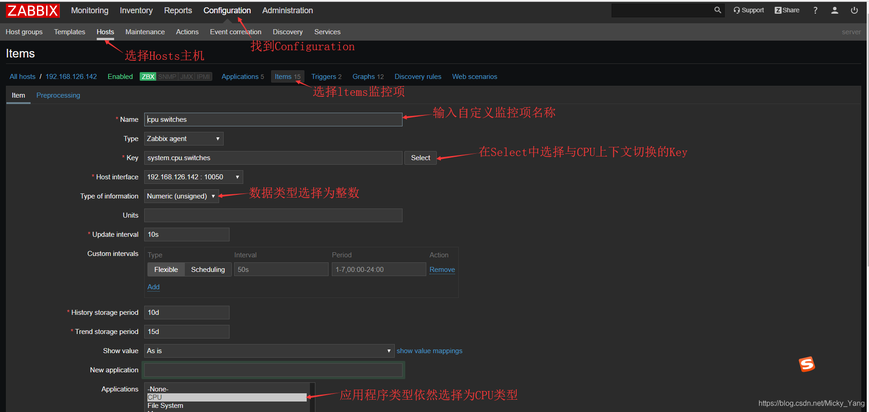Screen dimensions: 869x412
Task: Click the Name input field
Action: [273, 120]
